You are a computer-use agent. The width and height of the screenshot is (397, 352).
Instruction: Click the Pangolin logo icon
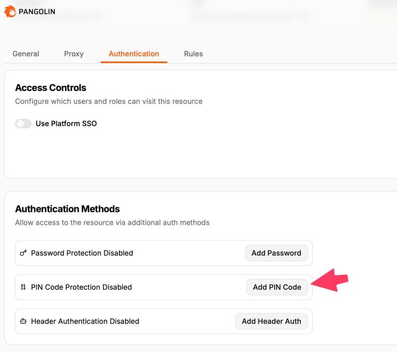(10, 11)
